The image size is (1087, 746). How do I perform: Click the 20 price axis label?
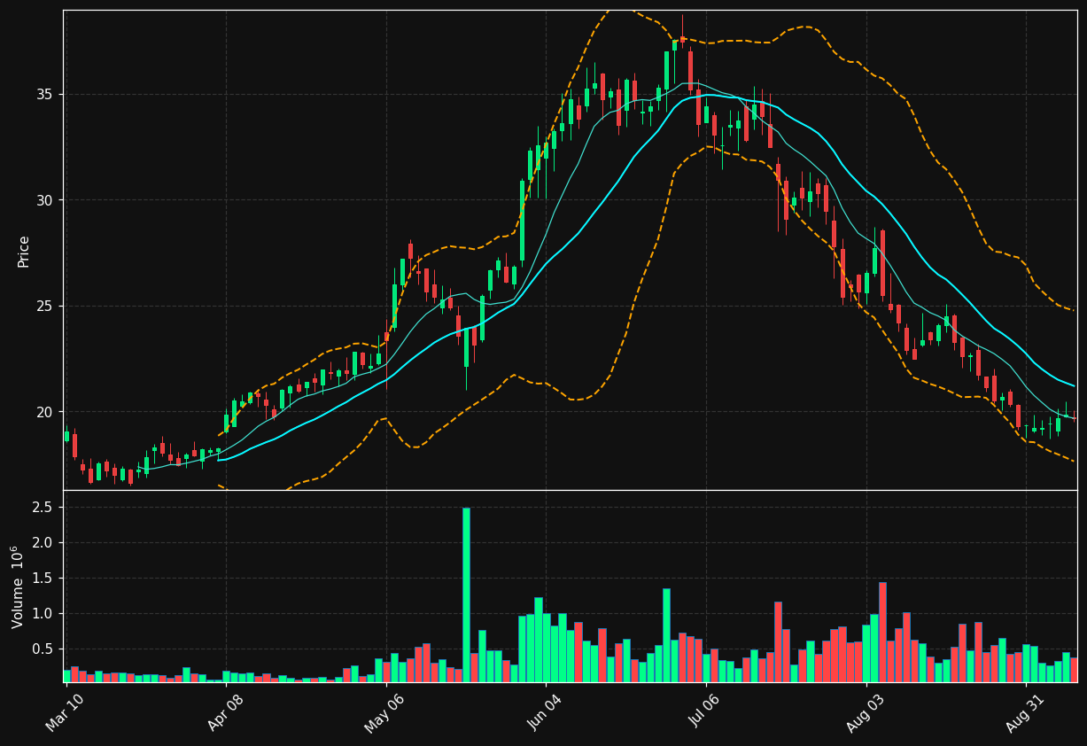pos(44,412)
